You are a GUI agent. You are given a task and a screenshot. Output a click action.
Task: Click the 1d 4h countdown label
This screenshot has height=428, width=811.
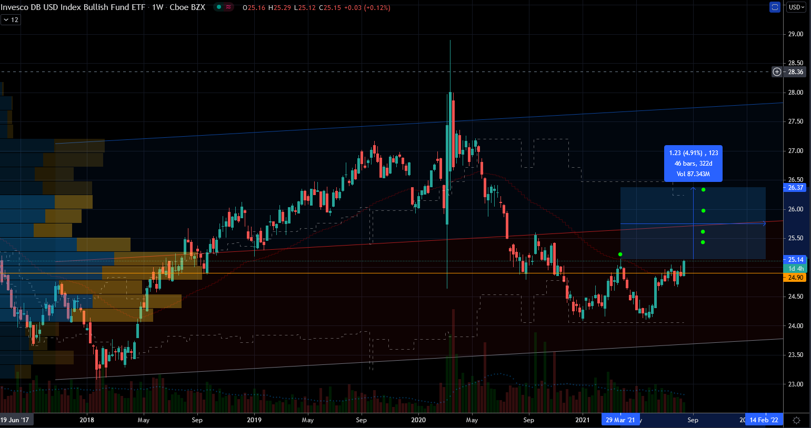(x=795, y=269)
